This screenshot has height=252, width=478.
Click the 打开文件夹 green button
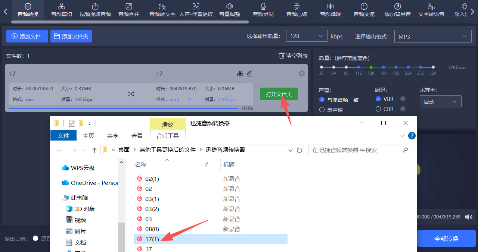(x=279, y=94)
